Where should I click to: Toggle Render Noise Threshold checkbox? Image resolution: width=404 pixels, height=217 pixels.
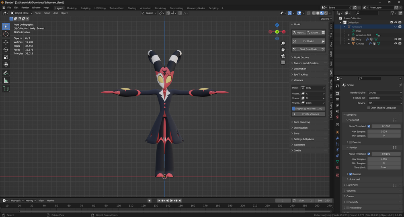click(369, 154)
